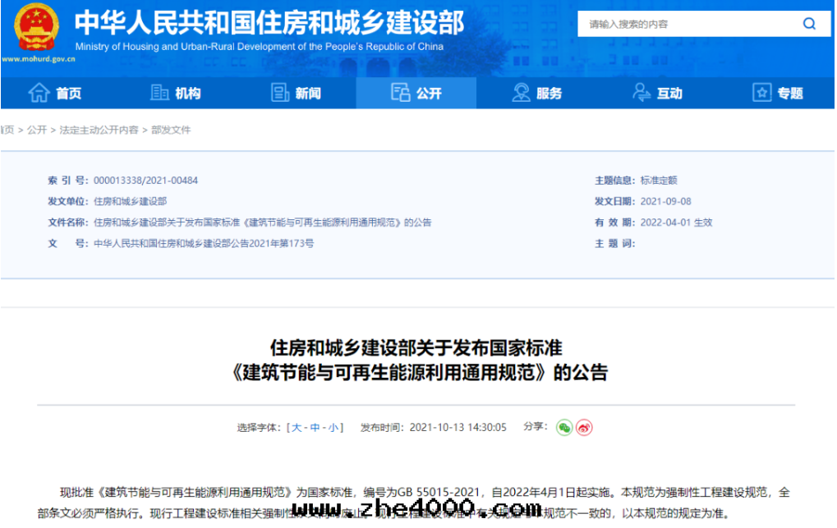Share article via Weibo icon

(584, 427)
